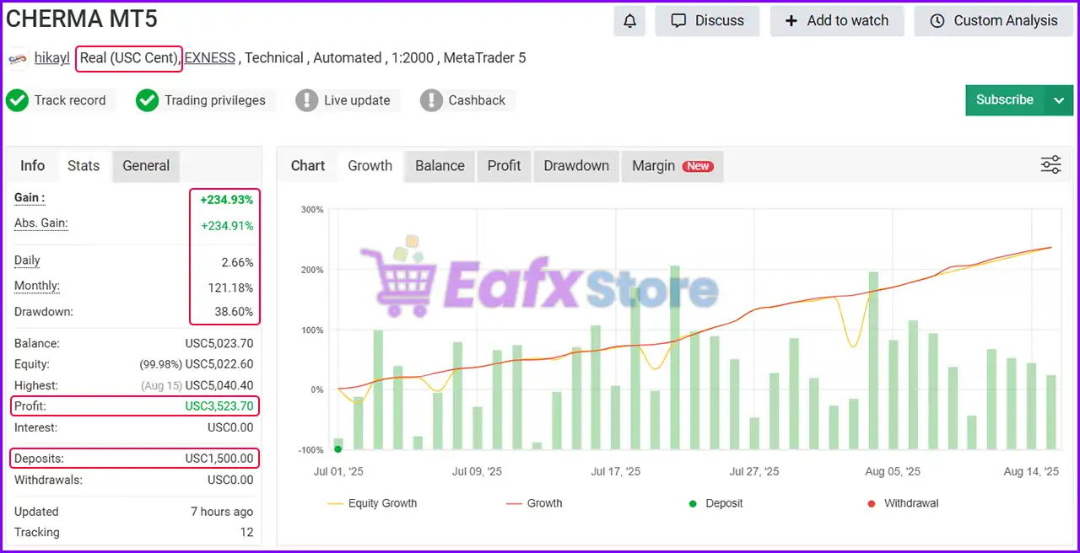
Task: Toggle Growth legend series
Action: 534,503
